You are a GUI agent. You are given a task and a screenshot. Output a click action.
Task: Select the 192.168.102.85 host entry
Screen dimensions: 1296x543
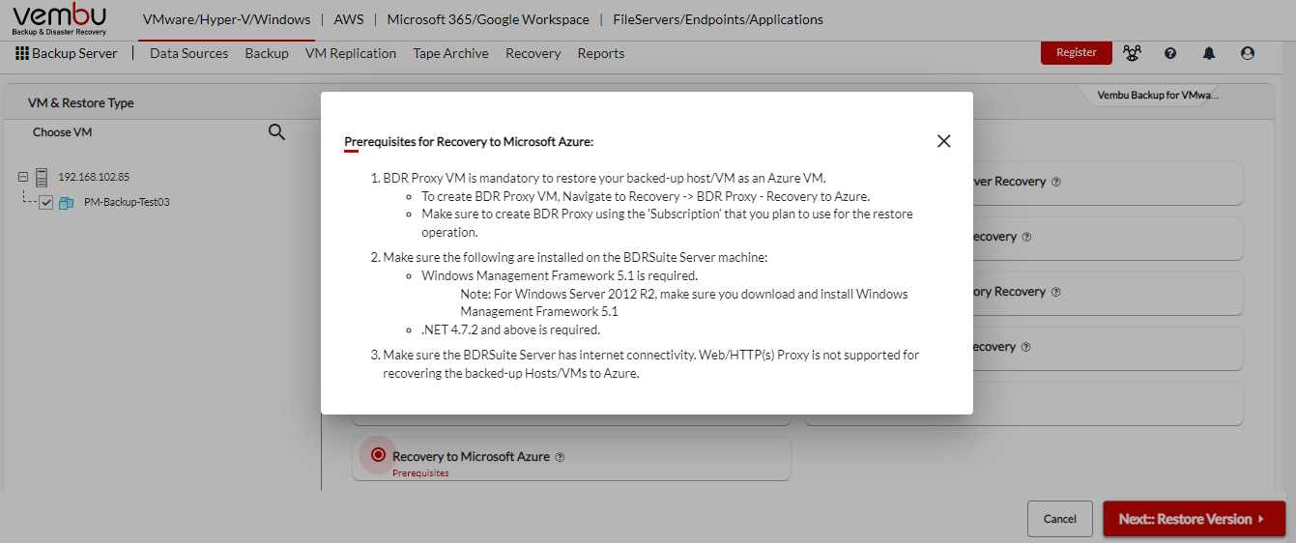pyautogui.click(x=94, y=177)
